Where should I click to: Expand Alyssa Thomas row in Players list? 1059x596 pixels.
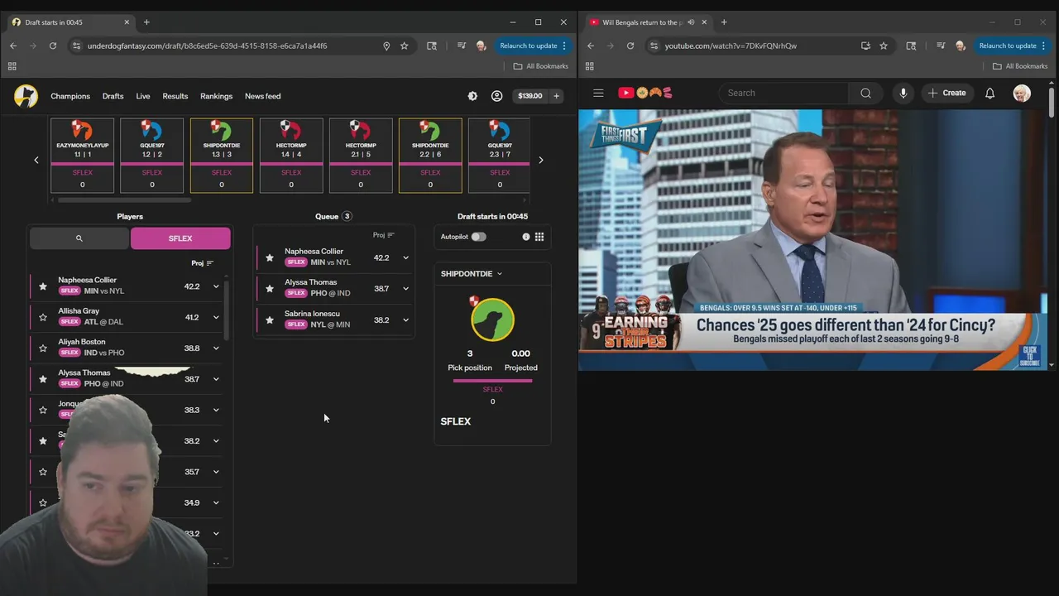point(216,379)
